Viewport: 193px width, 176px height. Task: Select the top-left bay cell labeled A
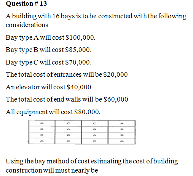pos(42,123)
